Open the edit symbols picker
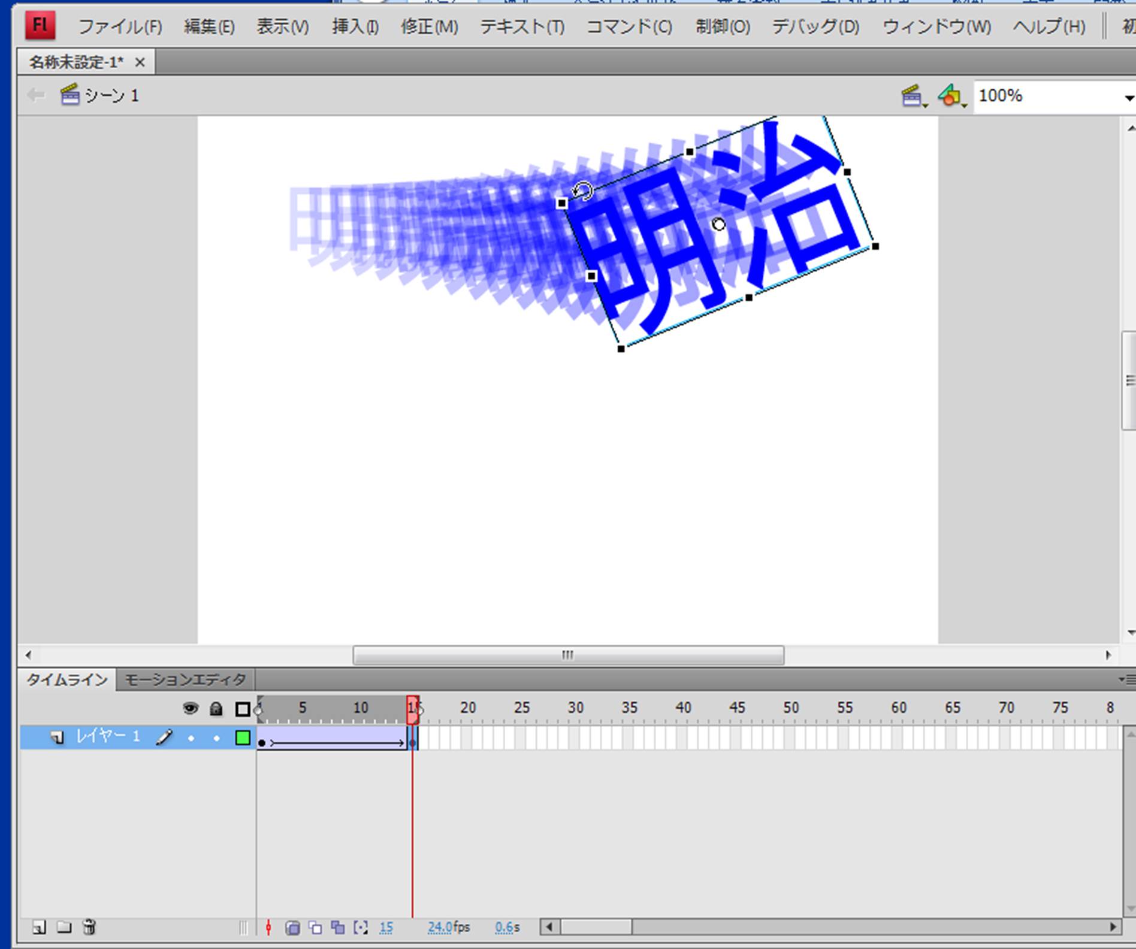Image resolution: width=1136 pixels, height=949 pixels. tap(951, 96)
